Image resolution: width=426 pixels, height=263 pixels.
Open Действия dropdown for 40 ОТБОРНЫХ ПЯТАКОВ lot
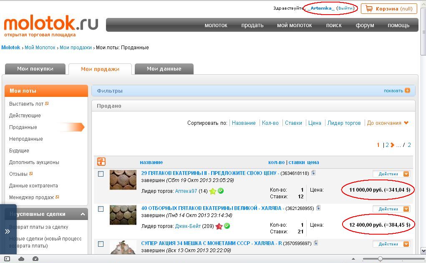[x=391, y=209]
